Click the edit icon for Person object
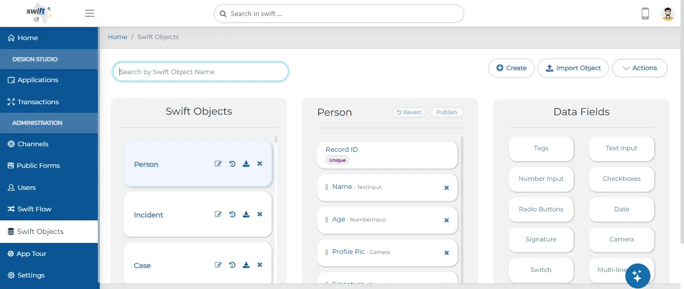The image size is (684, 289). [218, 164]
